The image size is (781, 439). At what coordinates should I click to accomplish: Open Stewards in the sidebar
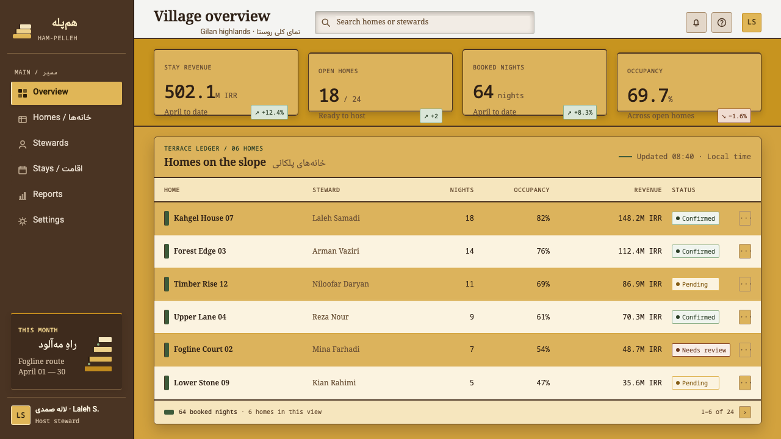[67, 145]
